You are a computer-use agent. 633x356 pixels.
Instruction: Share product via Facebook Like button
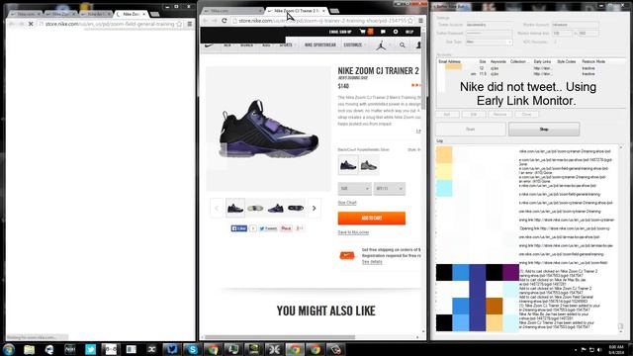pos(239,228)
